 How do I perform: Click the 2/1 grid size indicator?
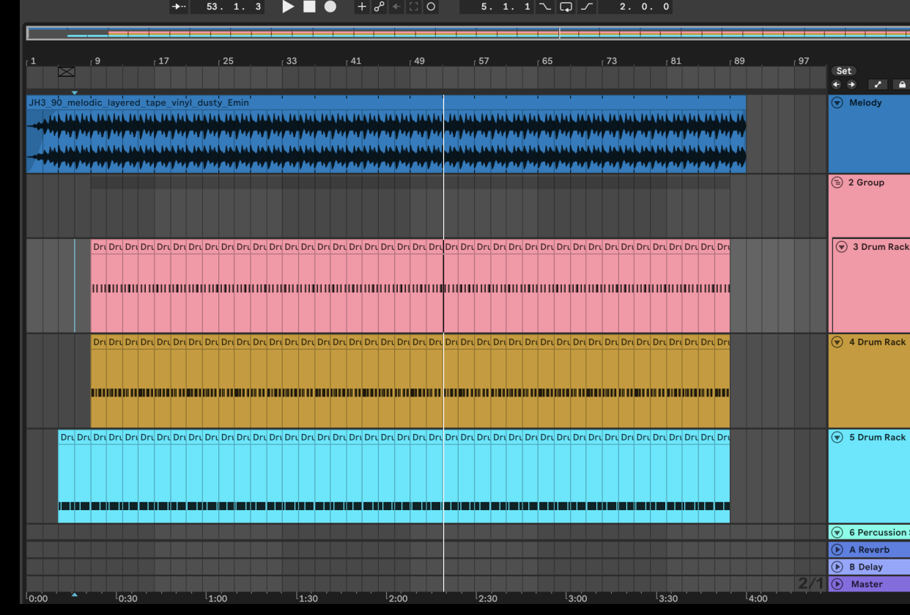click(811, 583)
